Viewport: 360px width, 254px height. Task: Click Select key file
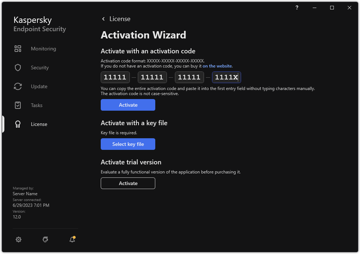128,144
